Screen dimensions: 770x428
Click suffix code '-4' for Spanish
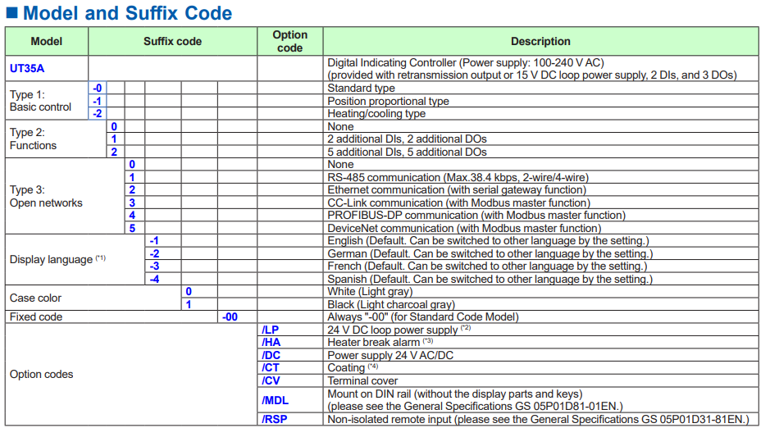pos(154,279)
